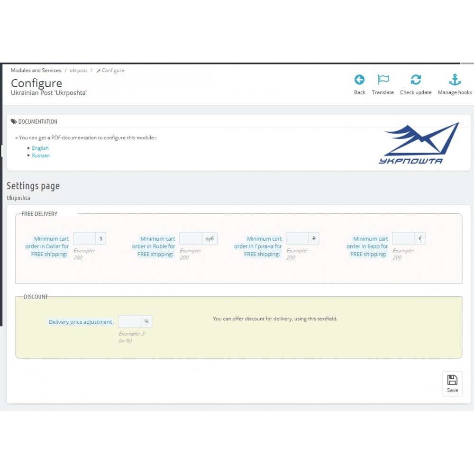Click the DISCOUNT section legend
This screenshot has width=474, height=474.
36,297
